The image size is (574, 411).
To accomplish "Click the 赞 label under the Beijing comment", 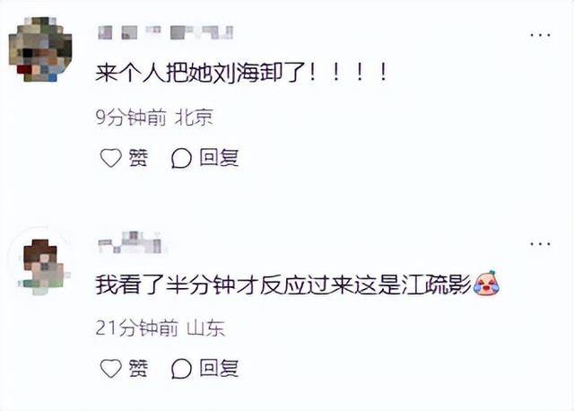I will click(138, 158).
